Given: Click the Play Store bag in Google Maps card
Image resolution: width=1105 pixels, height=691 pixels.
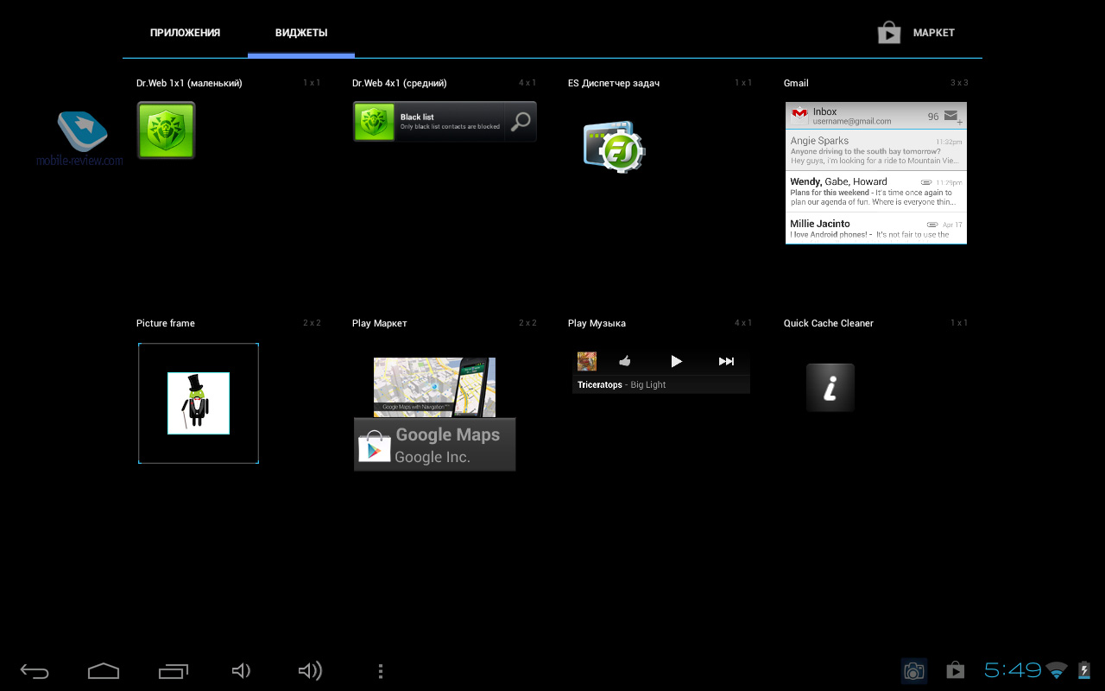Looking at the screenshot, I should 375,446.
